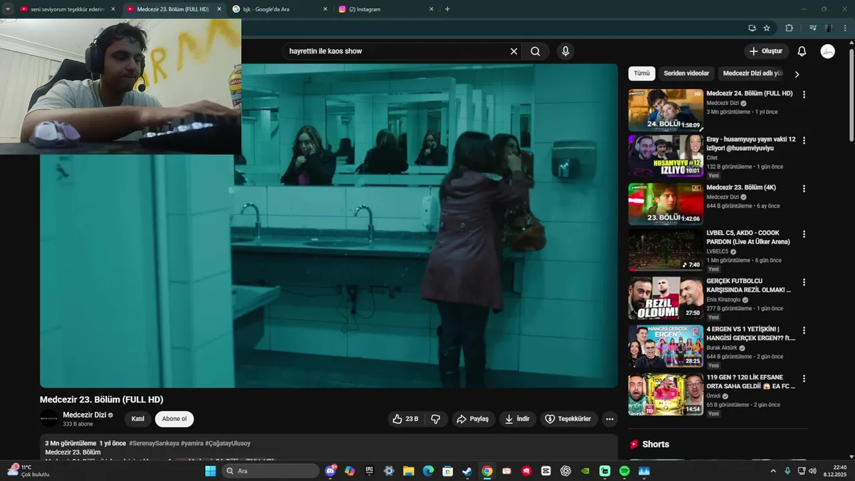855x481 pixels.
Task: Bookmark this page with star icon
Action: (767, 28)
